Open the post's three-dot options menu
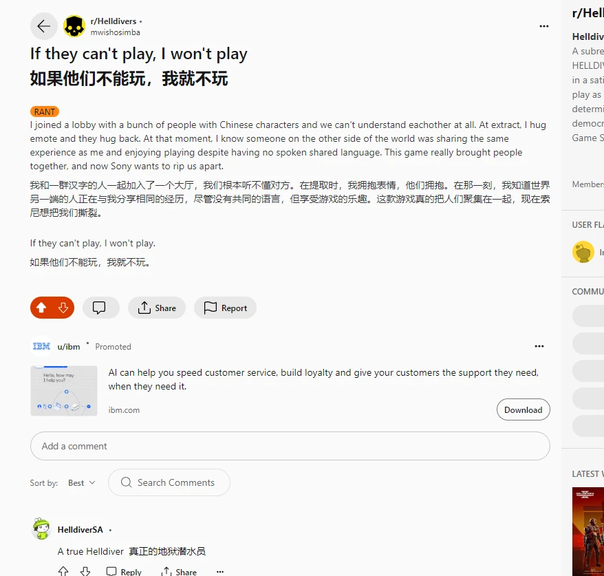604x576 pixels. click(x=544, y=26)
